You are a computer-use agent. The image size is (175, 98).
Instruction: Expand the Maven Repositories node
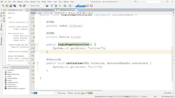click(4, 74)
